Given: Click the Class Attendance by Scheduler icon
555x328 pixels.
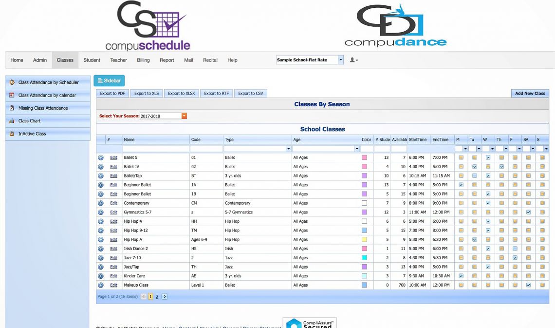Looking at the screenshot, I should (12, 82).
